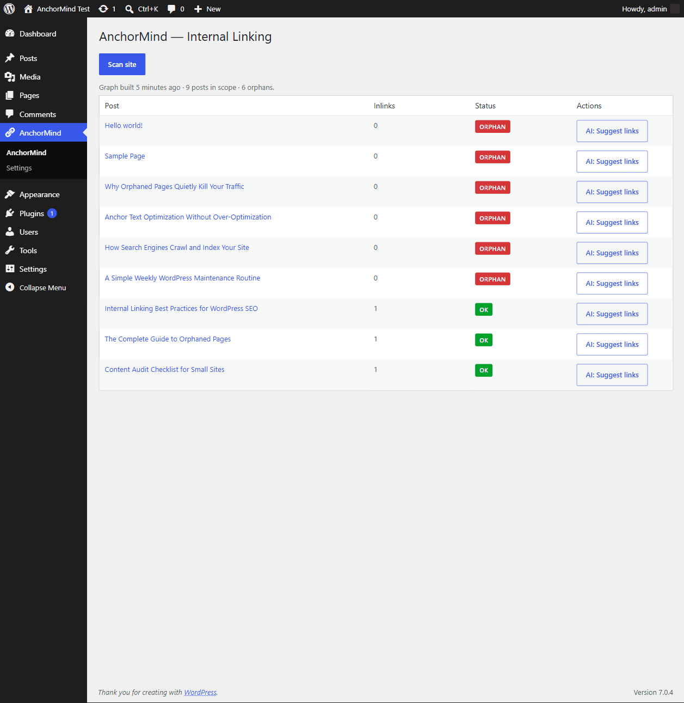
Task: Open the Tools menu
Action: click(44, 250)
